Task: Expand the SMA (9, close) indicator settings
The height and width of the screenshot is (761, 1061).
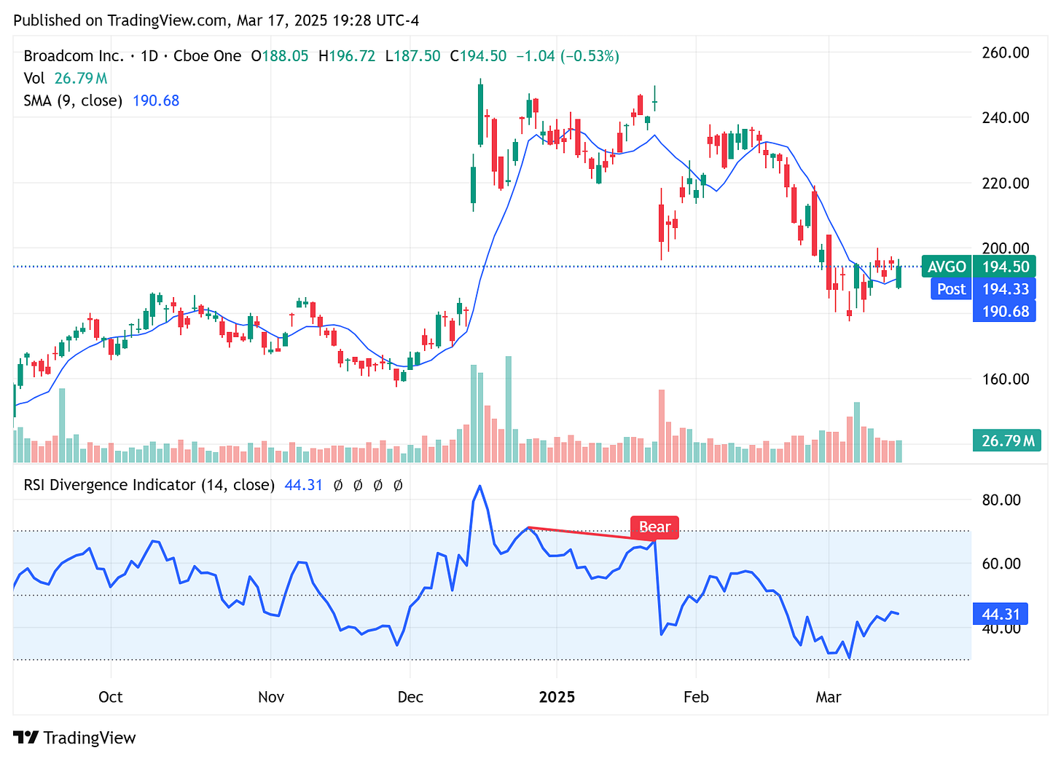Action: (x=73, y=100)
